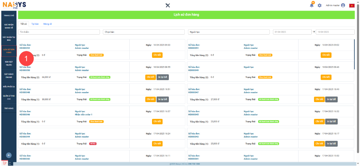Open Quản lý thu chi in sidebar

(9, 97)
